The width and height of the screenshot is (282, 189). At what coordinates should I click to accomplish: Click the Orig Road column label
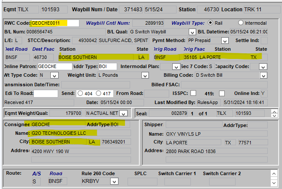pyautogui.click(x=165, y=49)
